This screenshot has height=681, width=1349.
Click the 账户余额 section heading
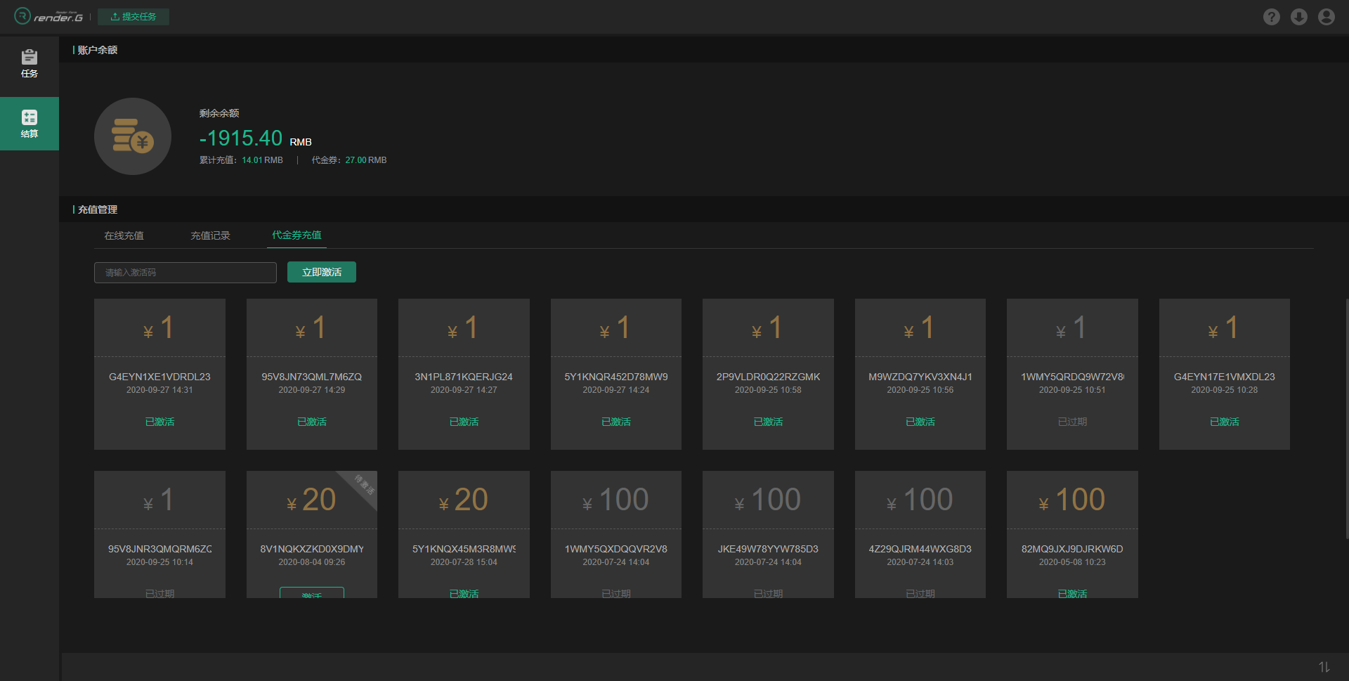(97, 50)
